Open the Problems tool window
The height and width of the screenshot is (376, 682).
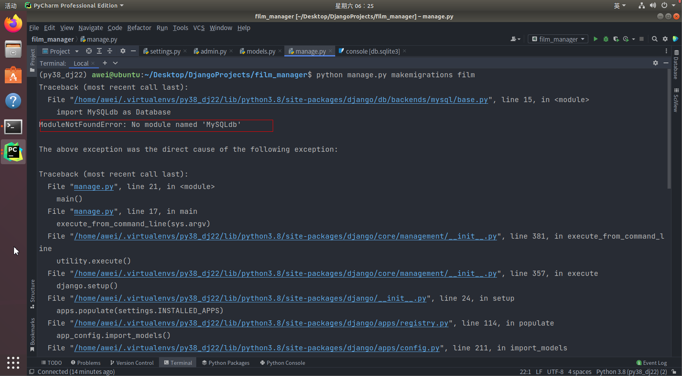[86, 363]
